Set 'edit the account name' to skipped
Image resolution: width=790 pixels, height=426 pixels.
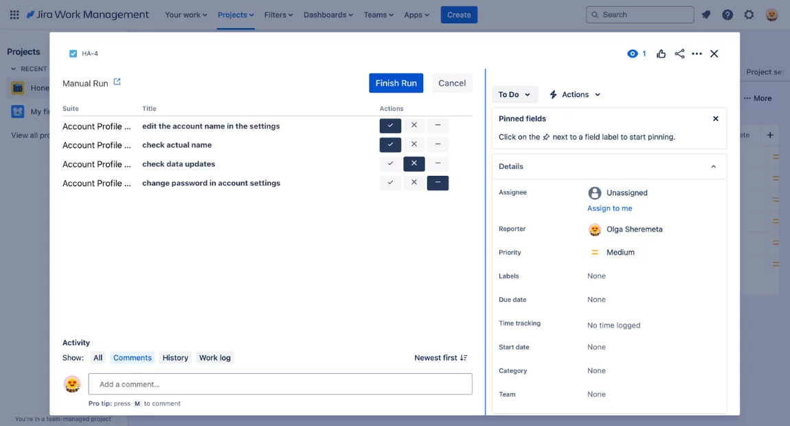438,126
